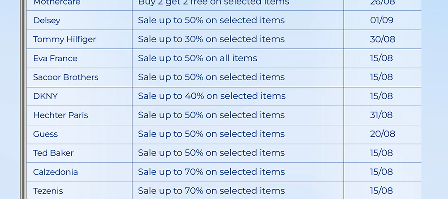Screen dimensions: 448x199
Task: Select the 'Sale up to 50% on all items' text
Action: [198, 59]
